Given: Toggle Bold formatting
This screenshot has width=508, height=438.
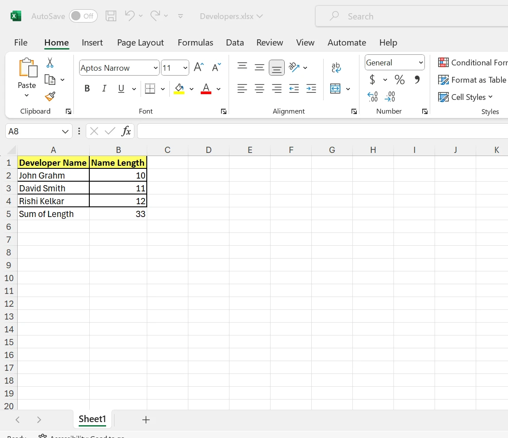Looking at the screenshot, I should tap(87, 89).
